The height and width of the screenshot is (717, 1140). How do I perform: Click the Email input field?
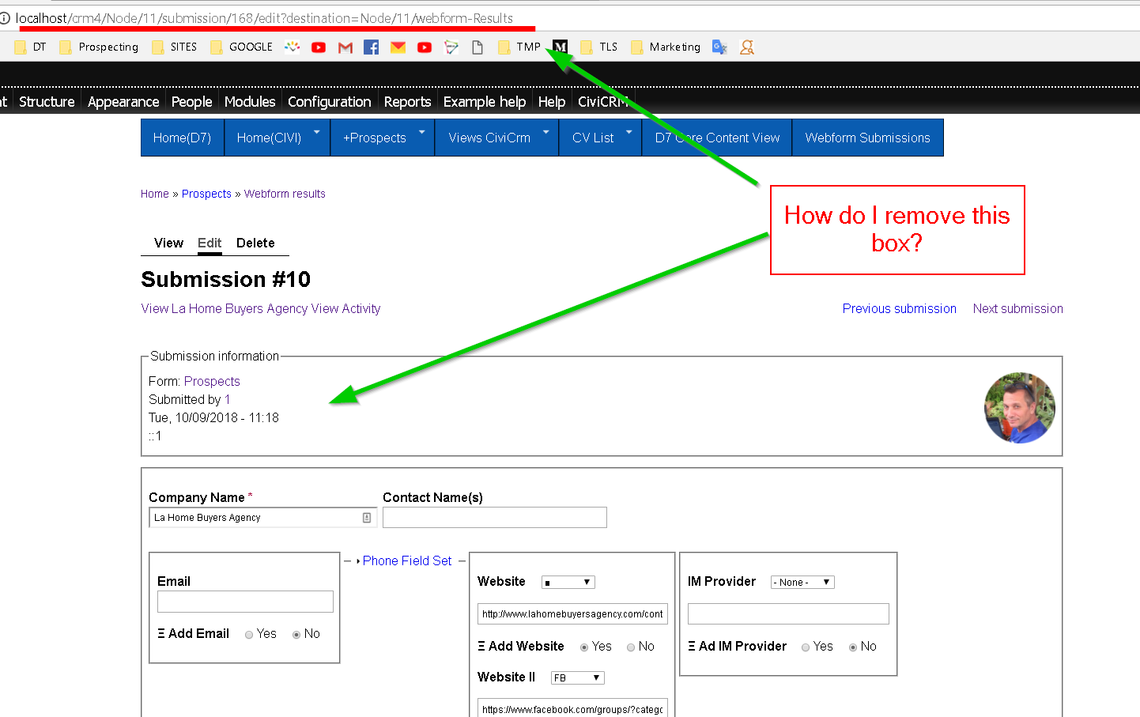245,602
